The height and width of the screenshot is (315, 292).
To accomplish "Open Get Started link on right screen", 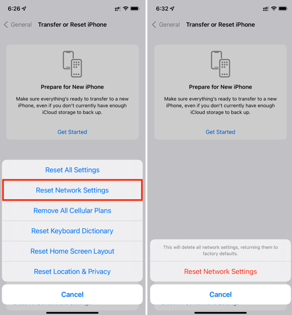I will pyautogui.click(x=220, y=132).
